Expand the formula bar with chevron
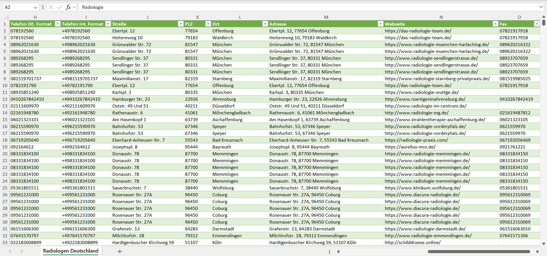The width and height of the screenshot is (547, 256). click(541, 7)
